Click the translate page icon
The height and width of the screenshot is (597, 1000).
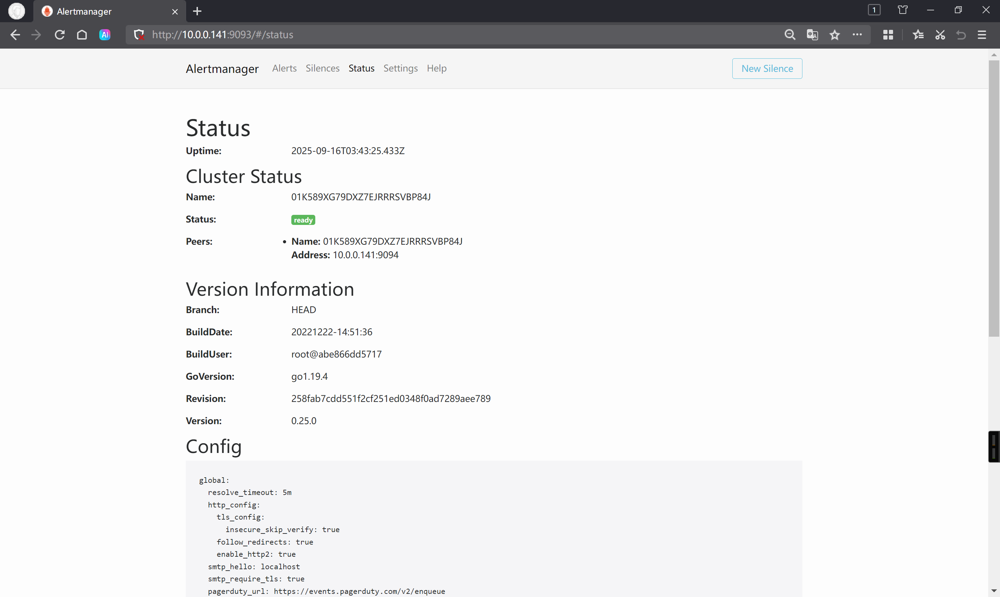click(x=812, y=35)
